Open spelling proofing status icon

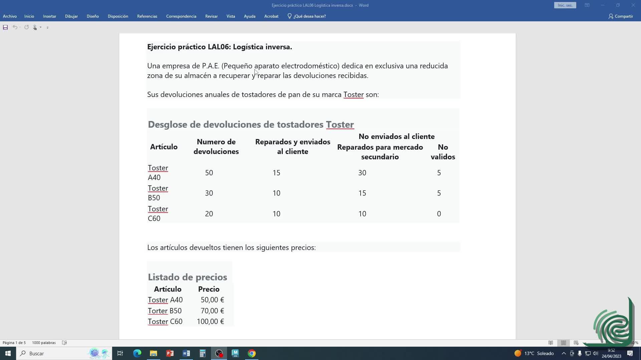64,343
